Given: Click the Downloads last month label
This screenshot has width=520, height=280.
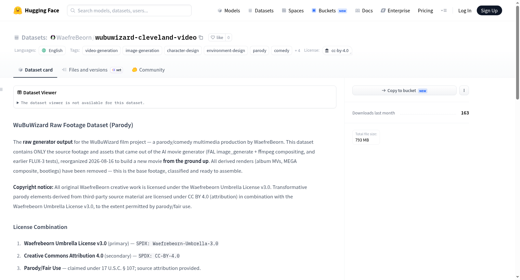Looking at the screenshot, I should click(x=374, y=113).
